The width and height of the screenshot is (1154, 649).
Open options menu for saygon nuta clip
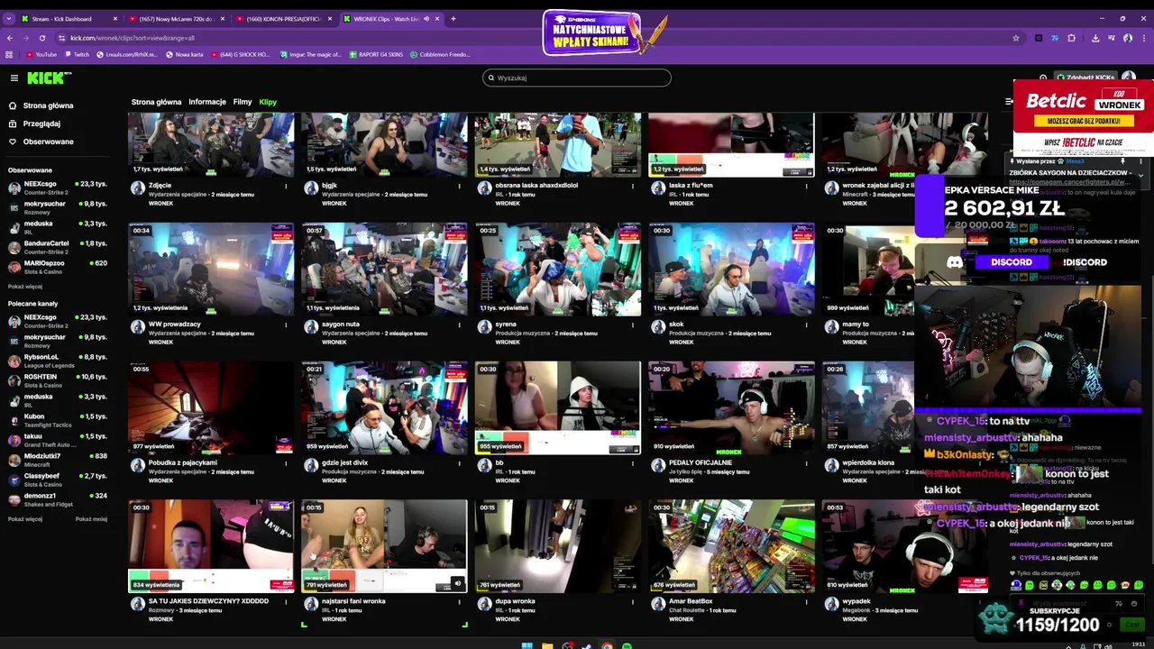pos(459,325)
